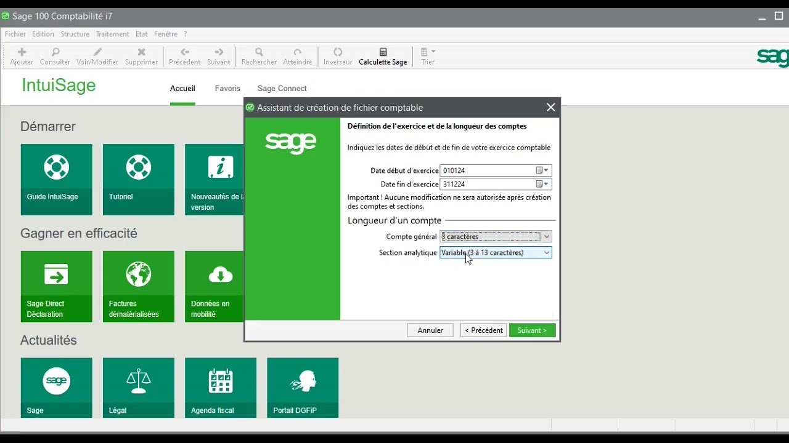Open the ? help menu
The width and height of the screenshot is (789, 443).
pyautogui.click(x=186, y=34)
